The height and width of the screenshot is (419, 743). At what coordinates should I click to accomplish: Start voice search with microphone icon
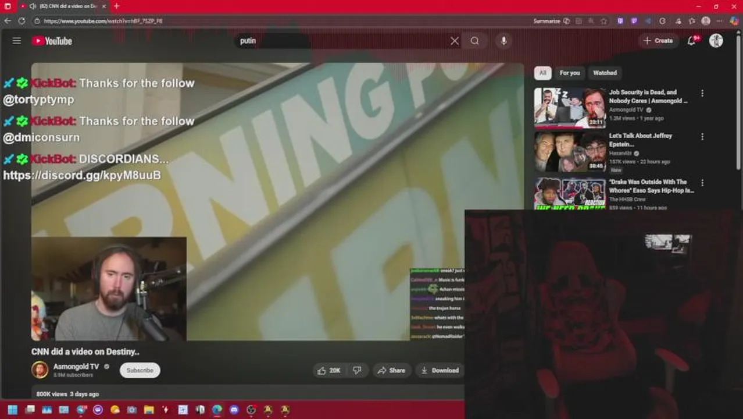click(x=503, y=41)
